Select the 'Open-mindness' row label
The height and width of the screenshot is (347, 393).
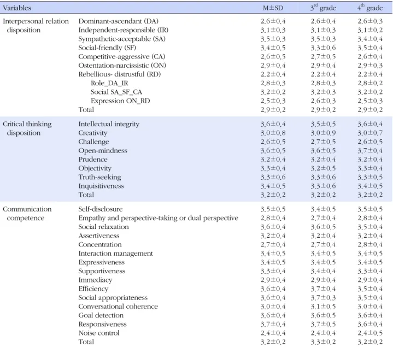[x=103, y=151]
